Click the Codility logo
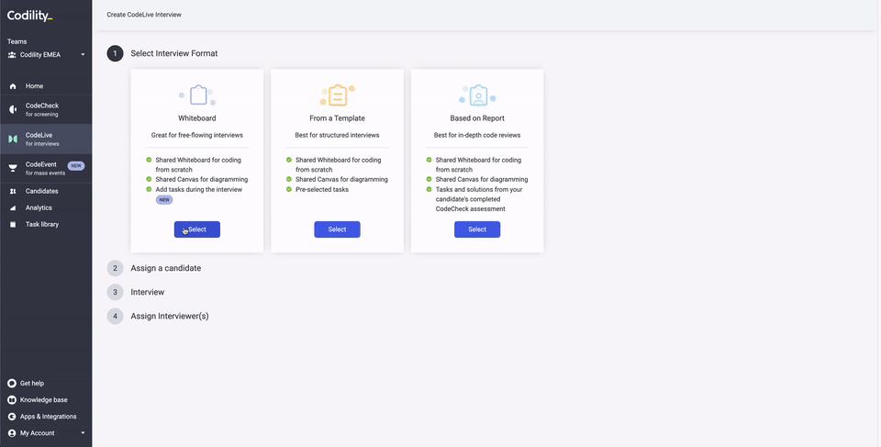 [29, 16]
